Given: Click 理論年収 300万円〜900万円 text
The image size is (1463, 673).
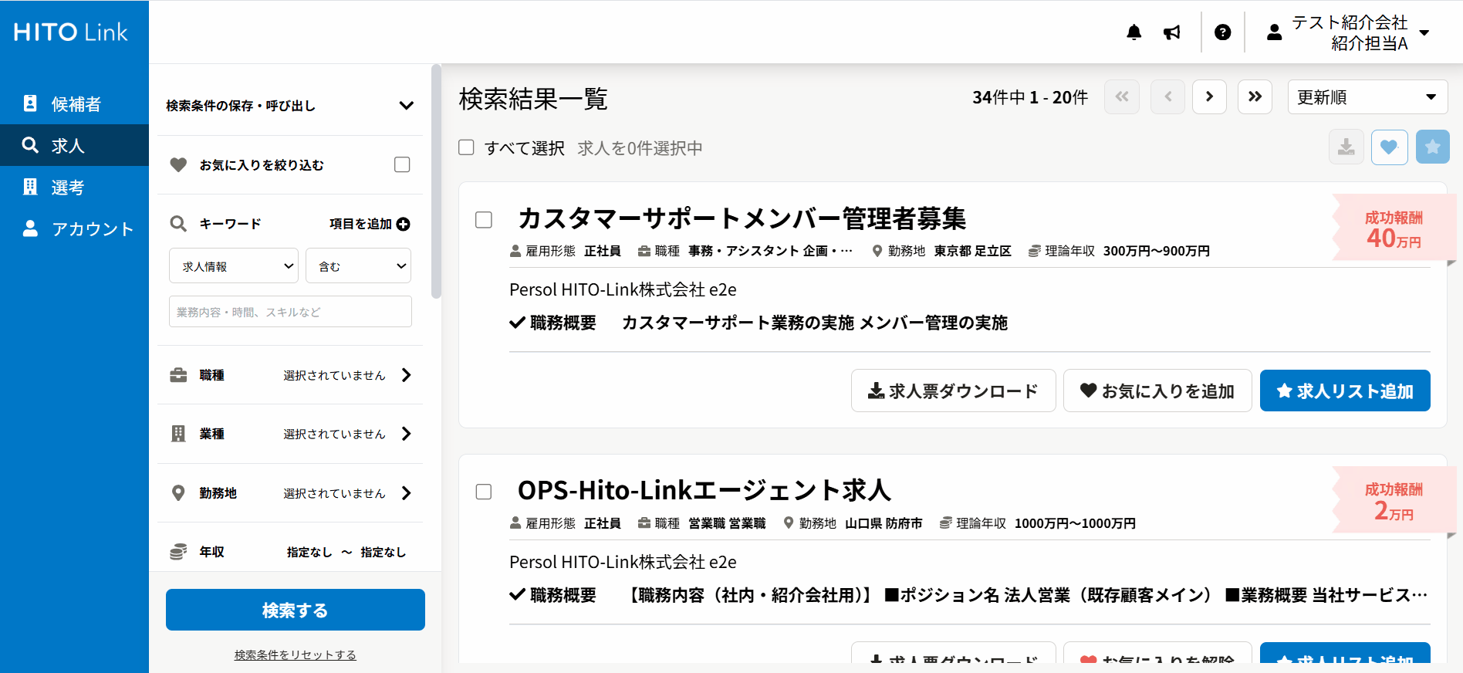Looking at the screenshot, I should click(x=1119, y=251).
